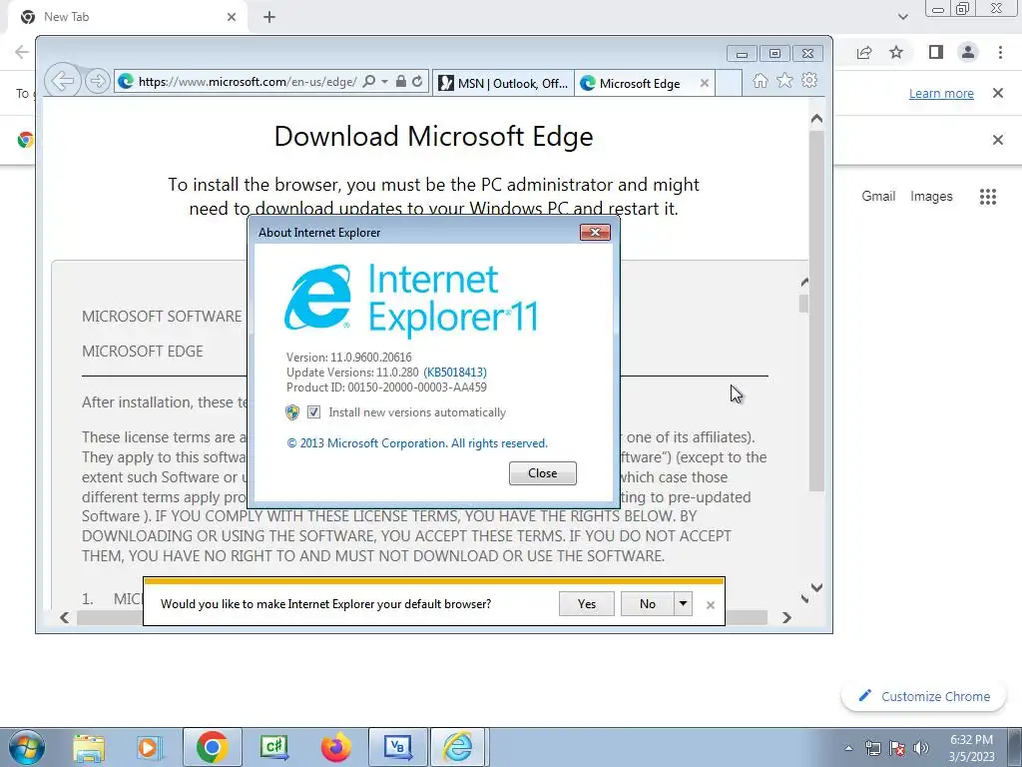This screenshot has height=767, width=1022.
Task: Show hidden tray icons
Action: pos(848,748)
